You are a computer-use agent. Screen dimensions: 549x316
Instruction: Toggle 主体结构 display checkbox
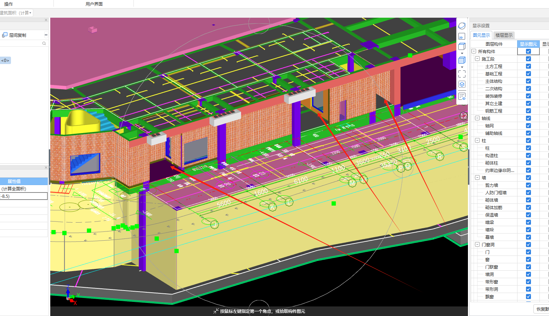coord(528,81)
